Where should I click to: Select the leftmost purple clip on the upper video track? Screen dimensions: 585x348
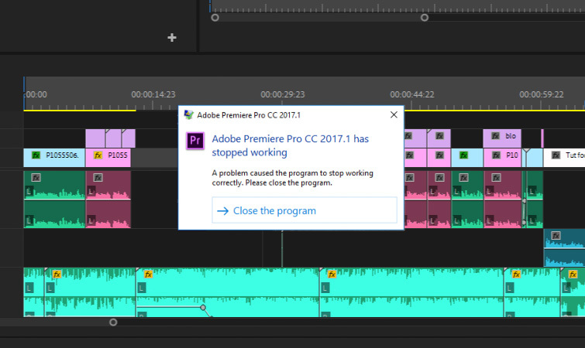coord(95,138)
